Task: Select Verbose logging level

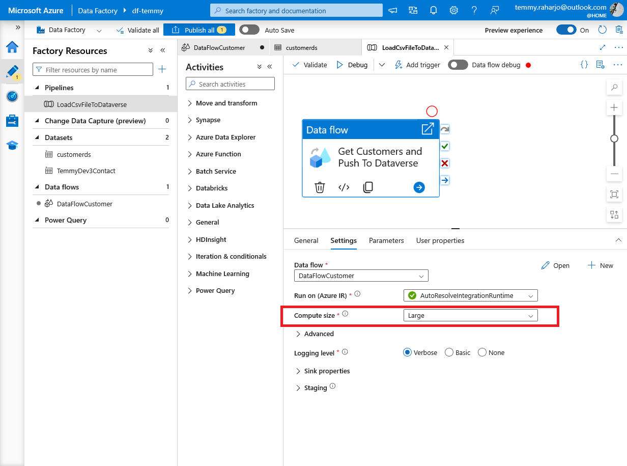Action: (407, 352)
